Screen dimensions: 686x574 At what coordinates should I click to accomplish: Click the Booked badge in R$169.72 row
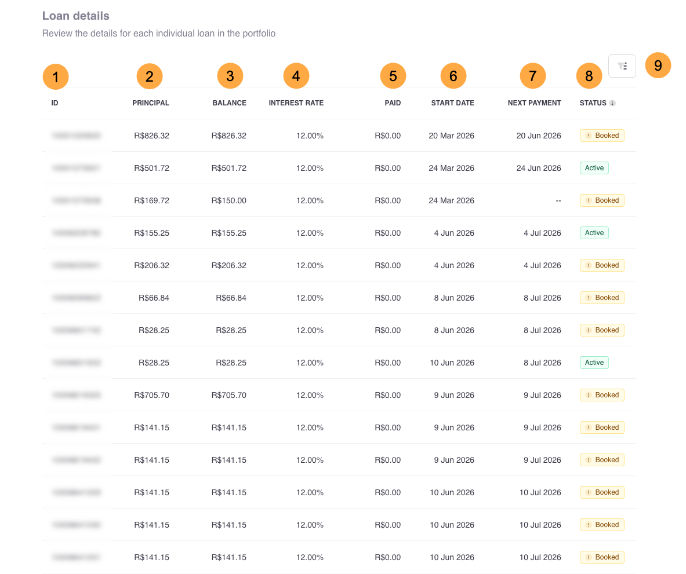(x=602, y=200)
